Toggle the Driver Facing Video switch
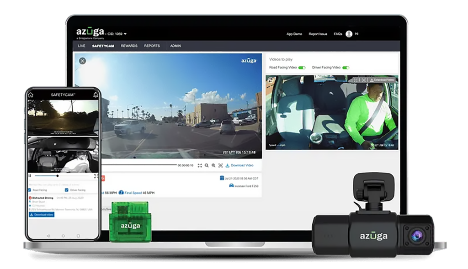468x269 pixels. (346, 68)
